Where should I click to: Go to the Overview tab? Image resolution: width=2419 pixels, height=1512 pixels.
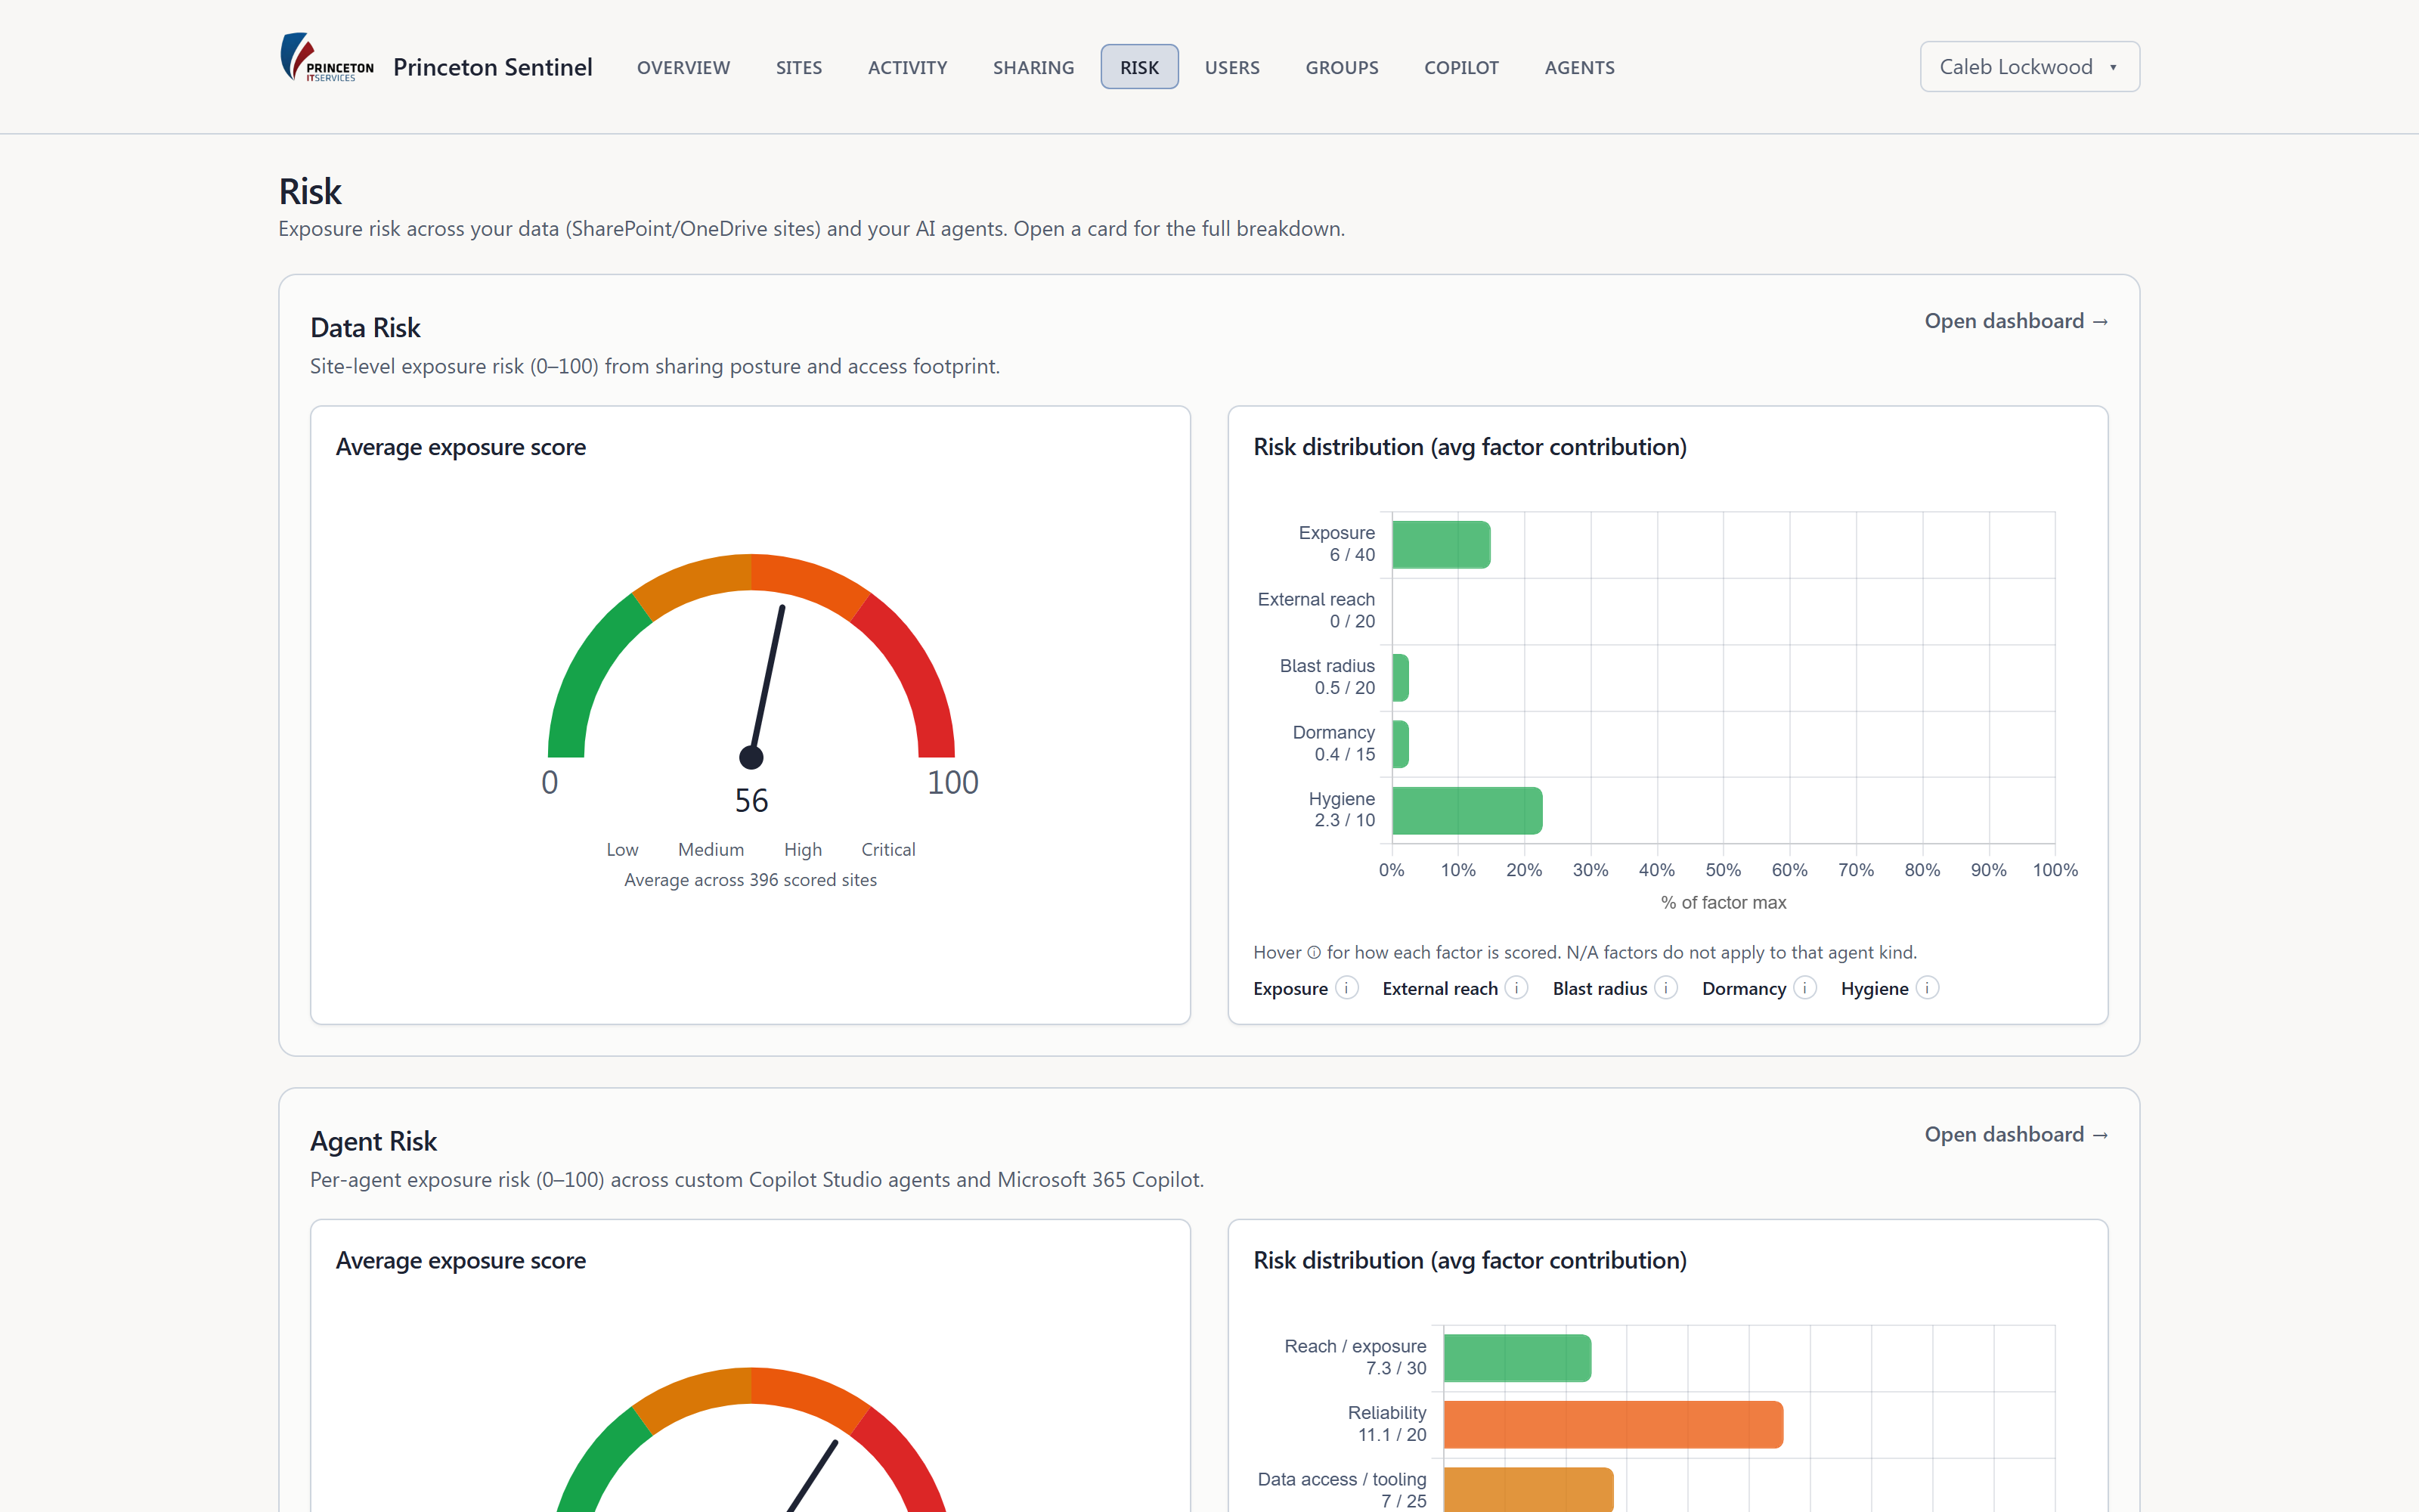coord(683,67)
